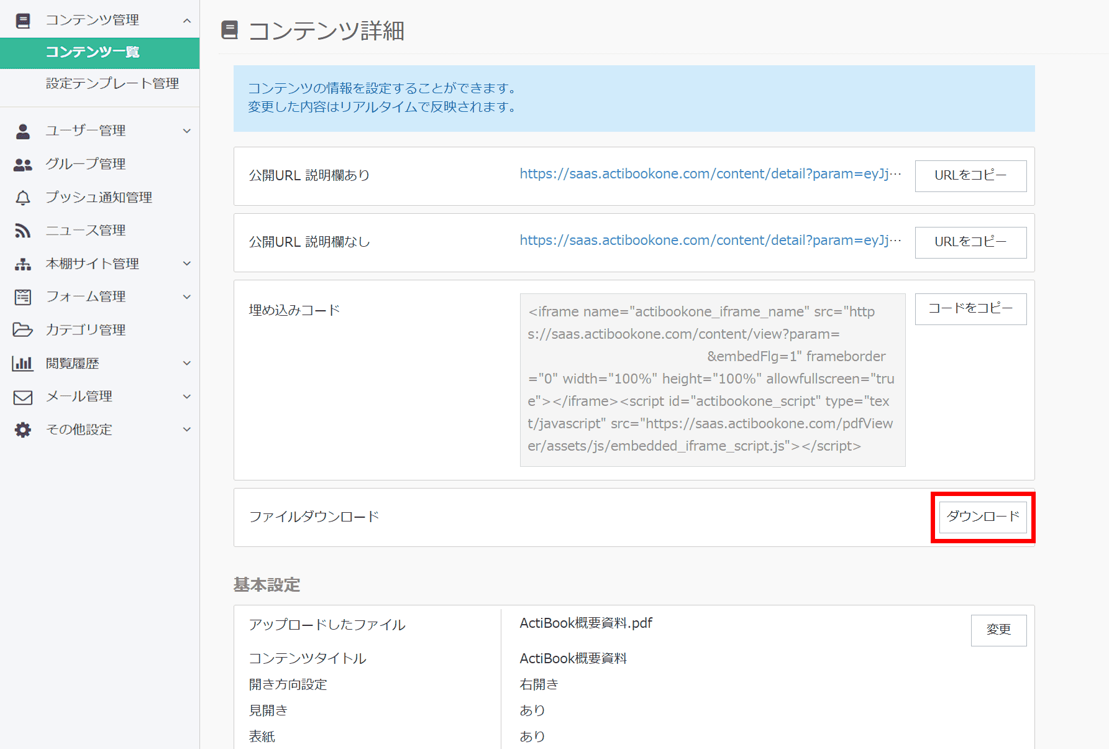Click the sitemap icon for 本棚サイト管理
Image resolution: width=1109 pixels, height=749 pixels.
coord(23,264)
